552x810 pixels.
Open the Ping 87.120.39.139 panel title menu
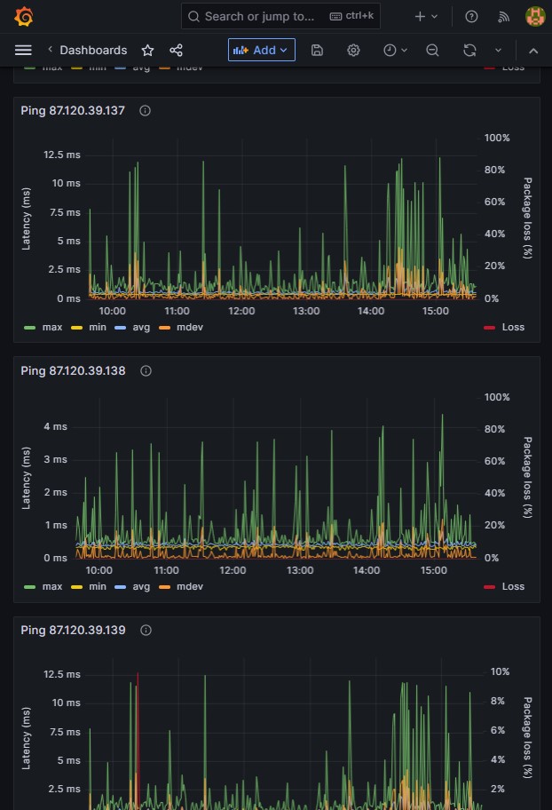coord(73,630)
